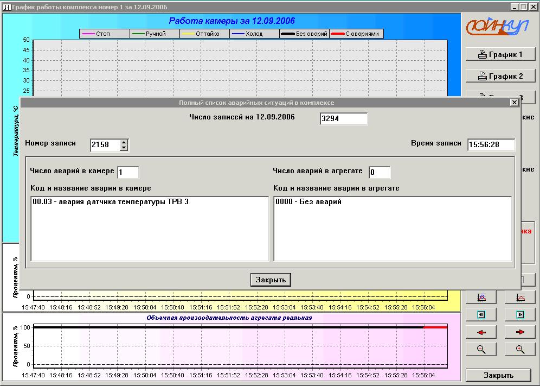Click the Номер записи field showing 2158
Image resolution: width=540 pixels, height=386 pixels.
point(105,145)
